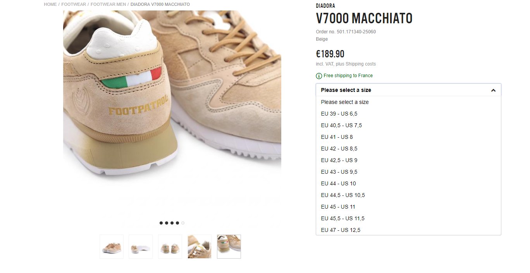The image size is (530, 273).
Task: Open FOOTWEAR breadcrumb link
Action: pyautogui.click(x=74, y=4)
